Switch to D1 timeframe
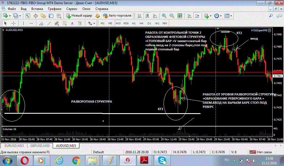This screenshot has height=166, width=284. pos(149,23)
